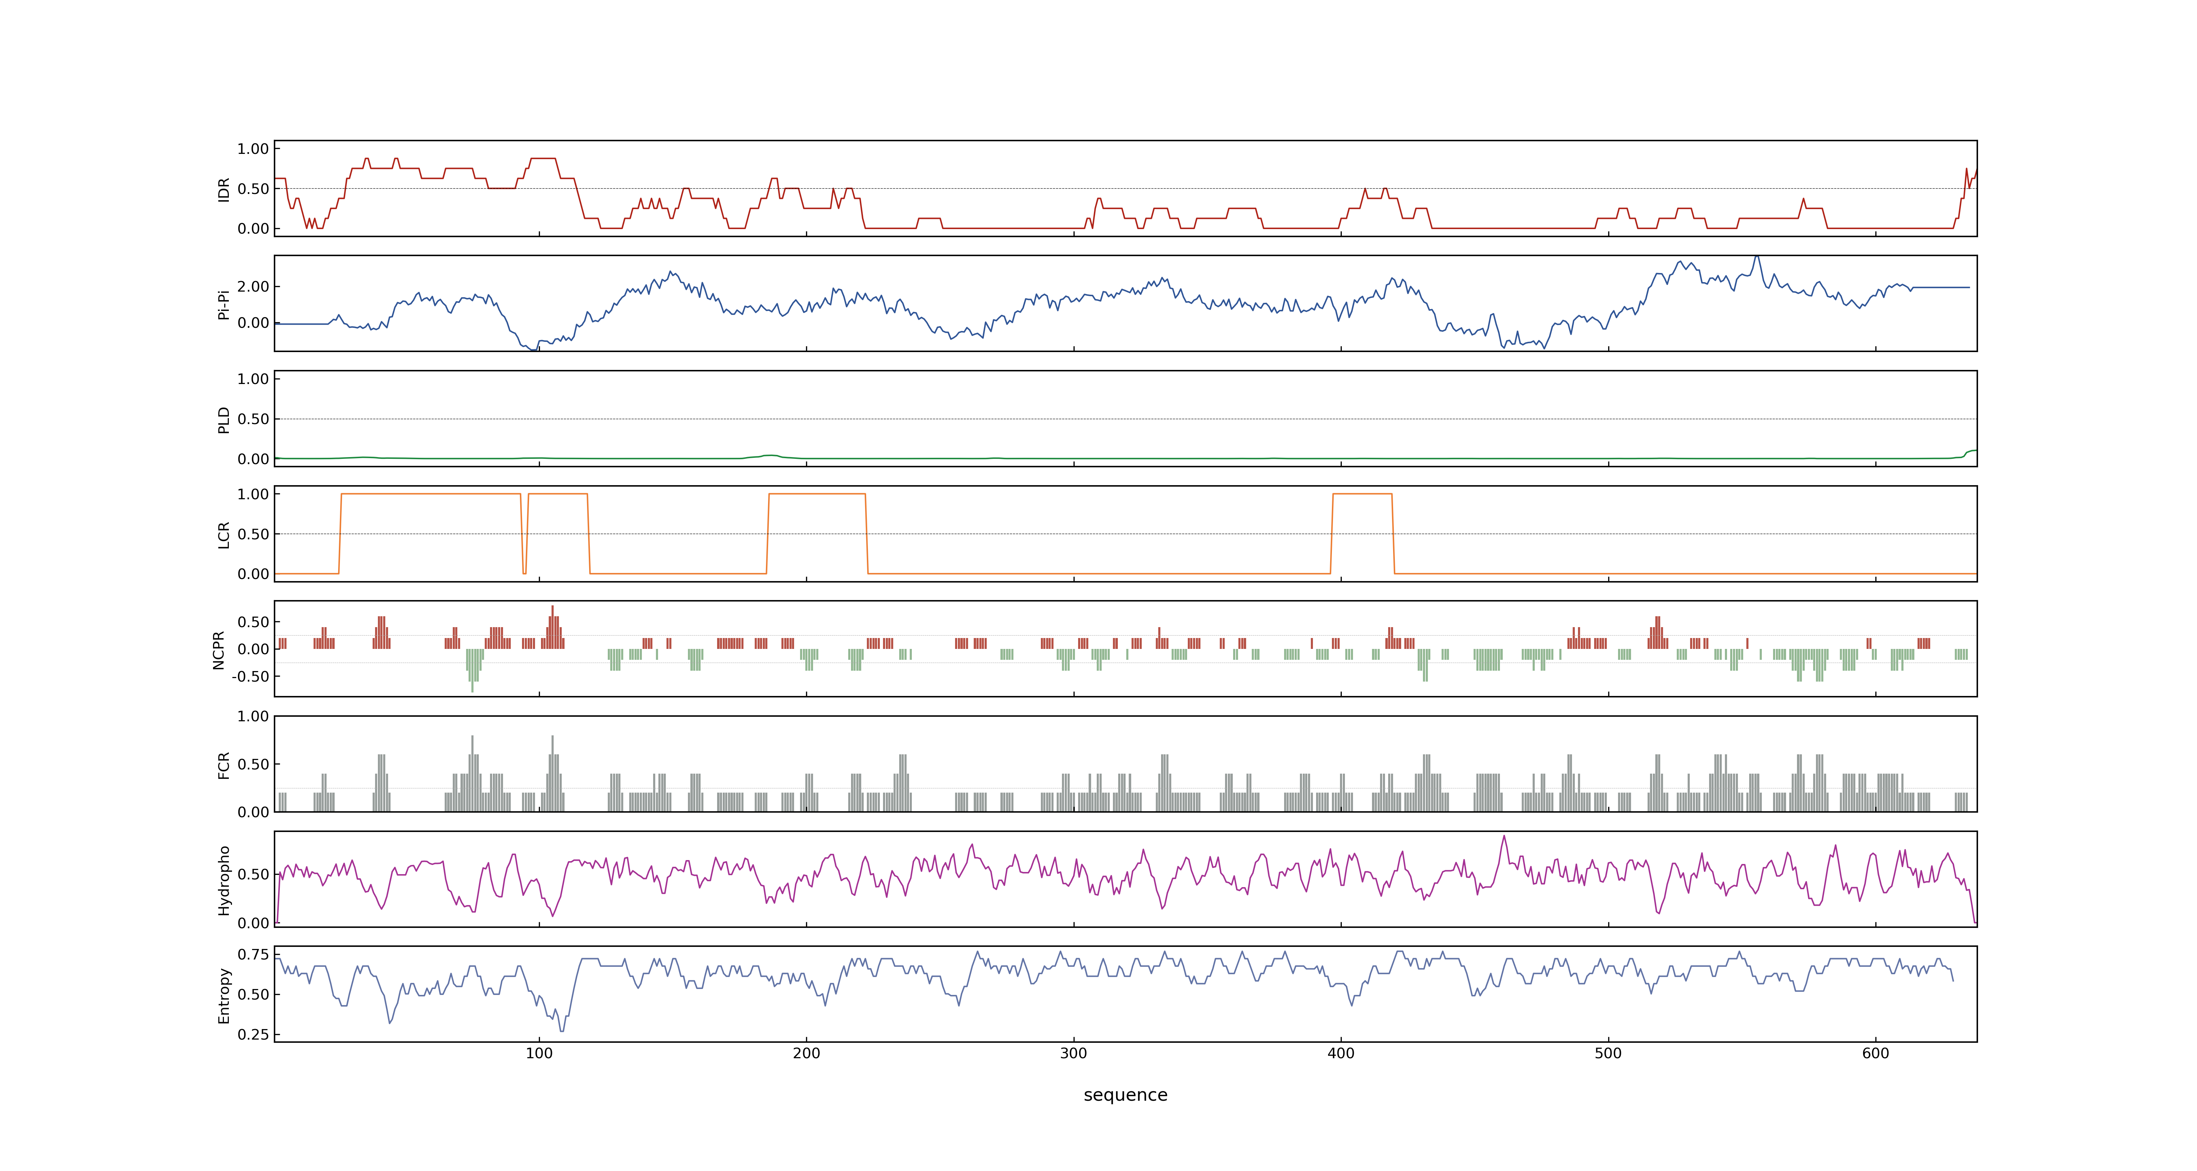Screen dimensions: 2197x1171
Task: Click x-axis tick label 400
Action: (1341, 1053)
